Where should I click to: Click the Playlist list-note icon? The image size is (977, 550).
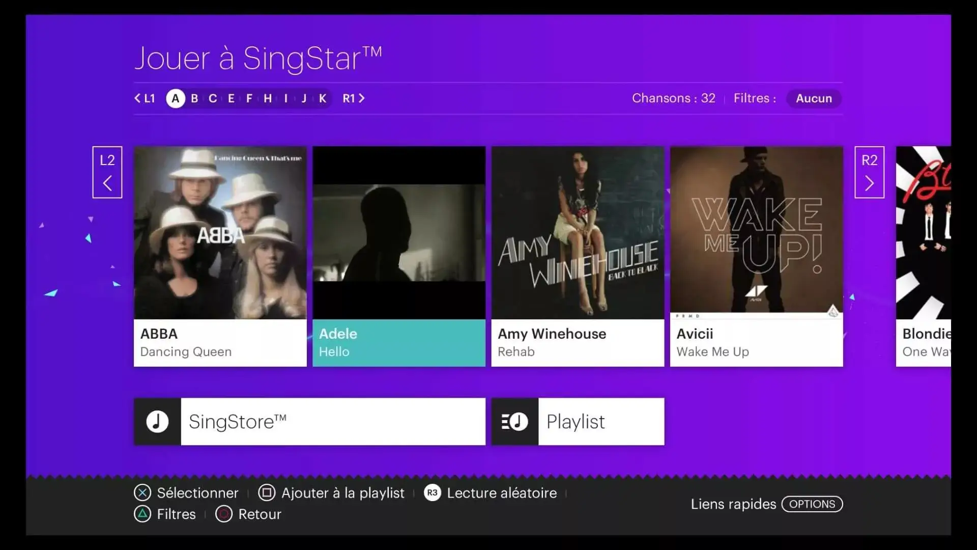(x=514, y=422)
